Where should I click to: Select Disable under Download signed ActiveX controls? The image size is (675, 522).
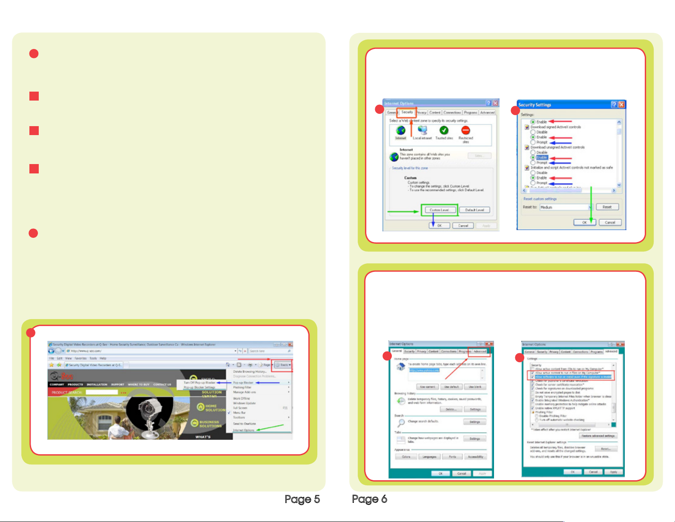533,132
